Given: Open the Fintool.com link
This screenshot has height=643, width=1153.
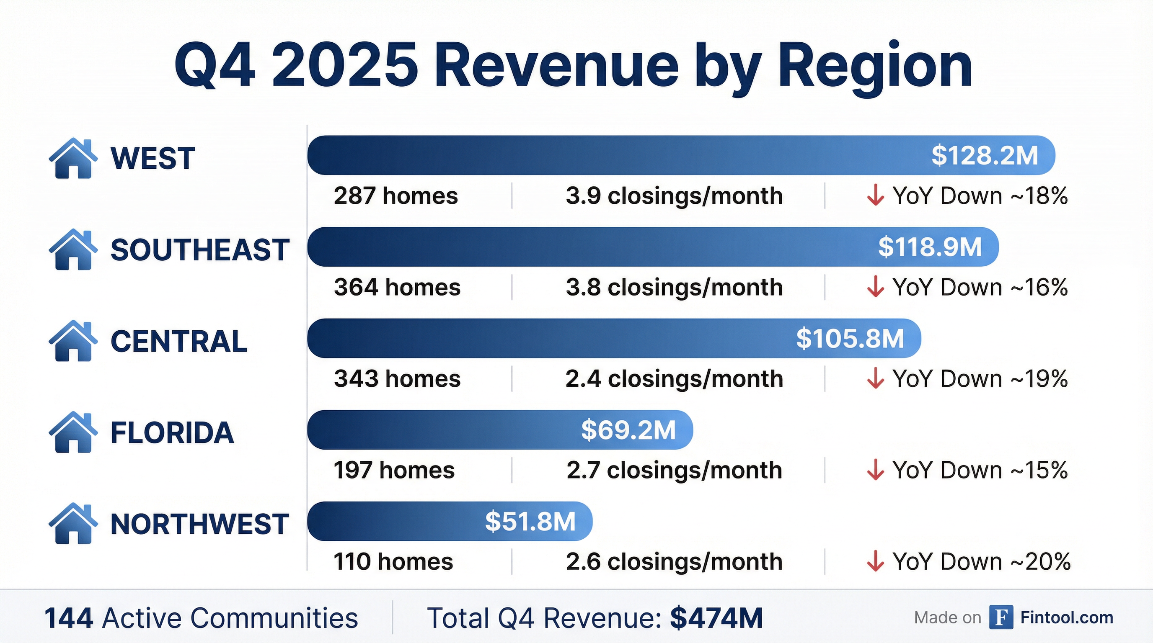Looking at the screenshot, I should pos(1067,617).
